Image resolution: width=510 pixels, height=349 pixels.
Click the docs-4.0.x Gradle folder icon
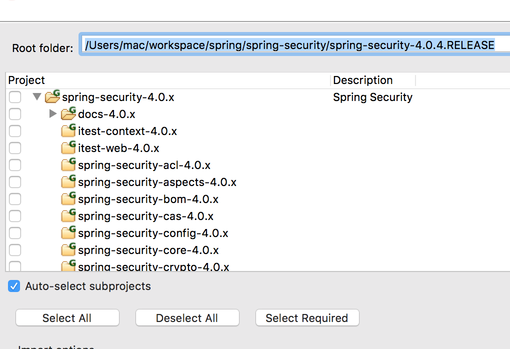click(x=68, y=114)
